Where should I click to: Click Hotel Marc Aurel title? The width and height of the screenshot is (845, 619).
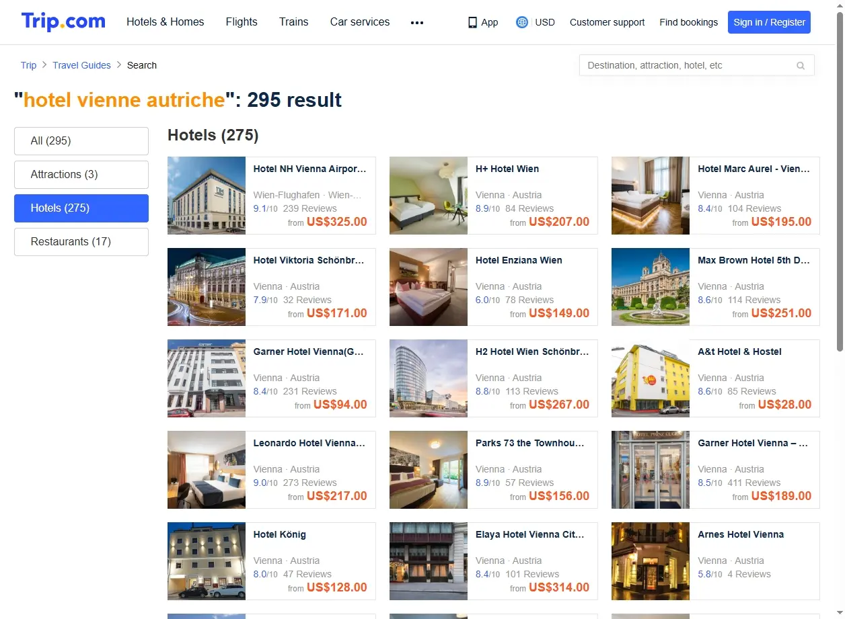(754, 169)
